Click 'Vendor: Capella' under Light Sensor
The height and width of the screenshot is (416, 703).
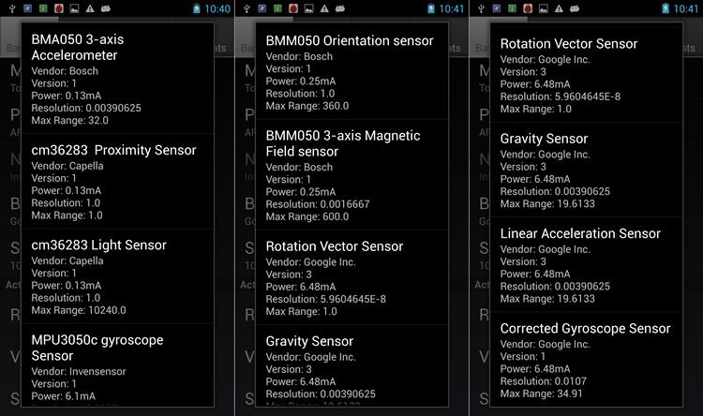coord(67,260)
